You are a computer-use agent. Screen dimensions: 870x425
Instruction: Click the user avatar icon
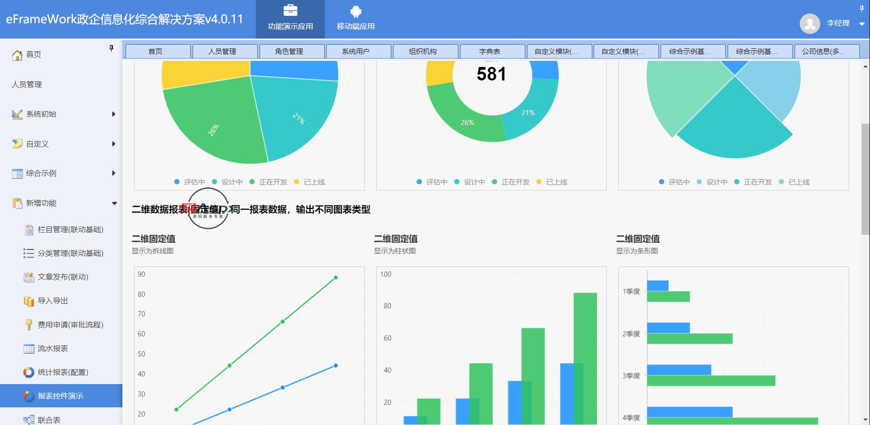[x=810, y=23]
